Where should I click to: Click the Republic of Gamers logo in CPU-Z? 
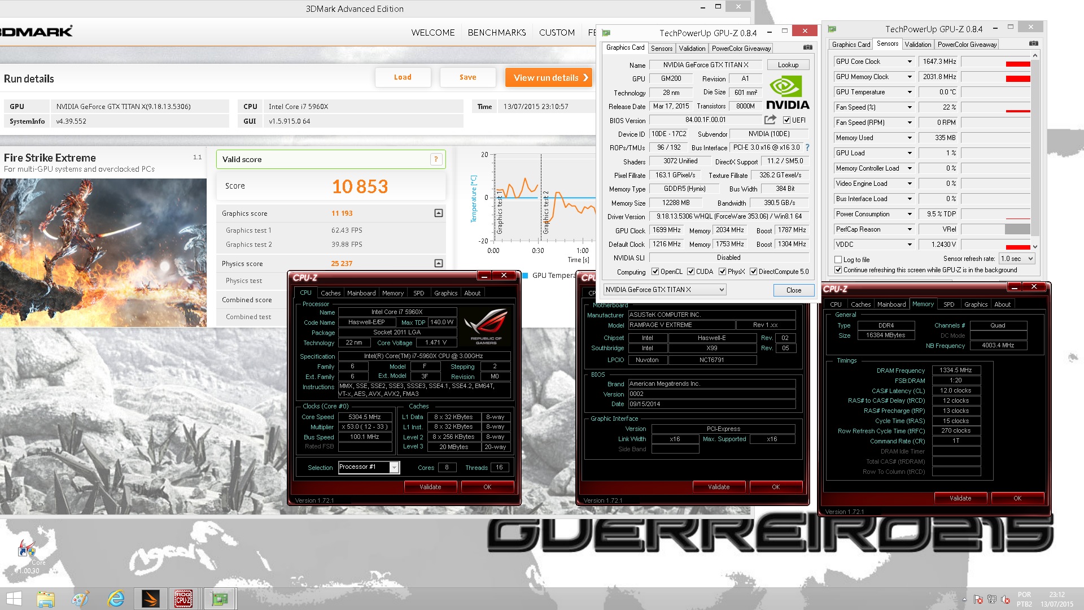click(x=486, y=325)
